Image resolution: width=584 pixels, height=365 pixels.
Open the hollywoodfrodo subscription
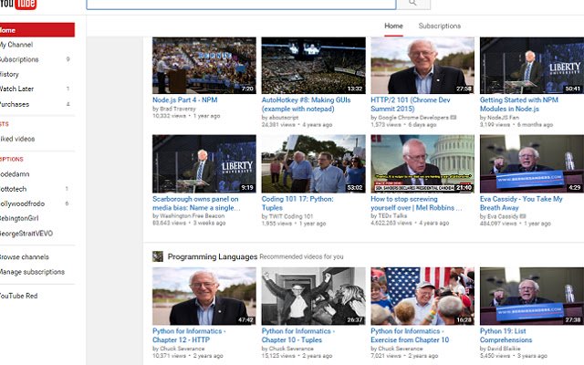coord(22,203)
